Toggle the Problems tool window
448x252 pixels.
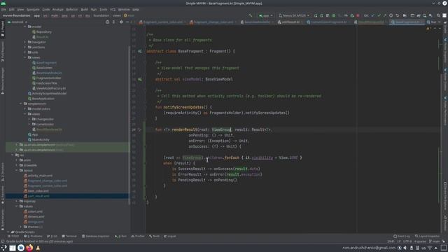[x=33, y=237]
